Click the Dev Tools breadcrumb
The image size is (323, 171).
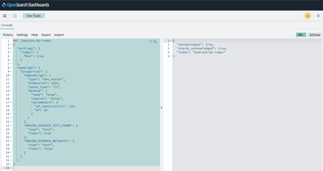(x=34, y=16)
